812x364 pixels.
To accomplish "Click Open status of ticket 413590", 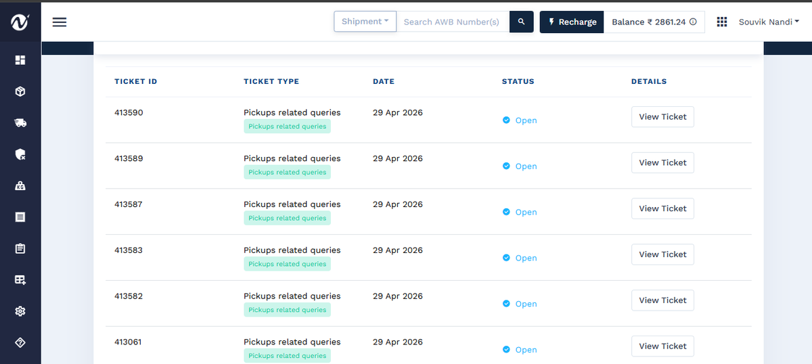I will pyautogui.click(x=520, y=120).
